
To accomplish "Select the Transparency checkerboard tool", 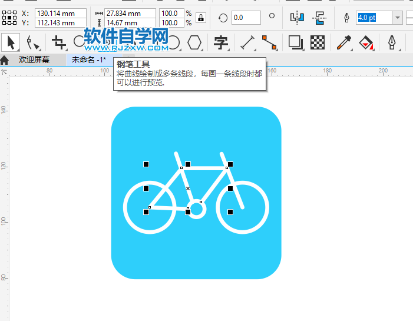I will [318, 42].
